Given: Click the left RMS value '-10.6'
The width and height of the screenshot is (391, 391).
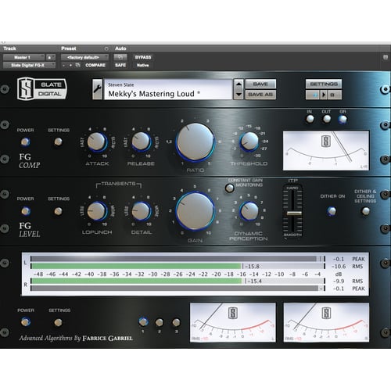Looking at the screenshot, I should coord(339,267).
